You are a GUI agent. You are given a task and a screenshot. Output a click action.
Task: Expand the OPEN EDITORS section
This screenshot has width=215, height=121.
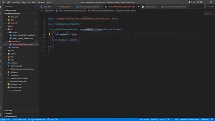tap(11, 10)
